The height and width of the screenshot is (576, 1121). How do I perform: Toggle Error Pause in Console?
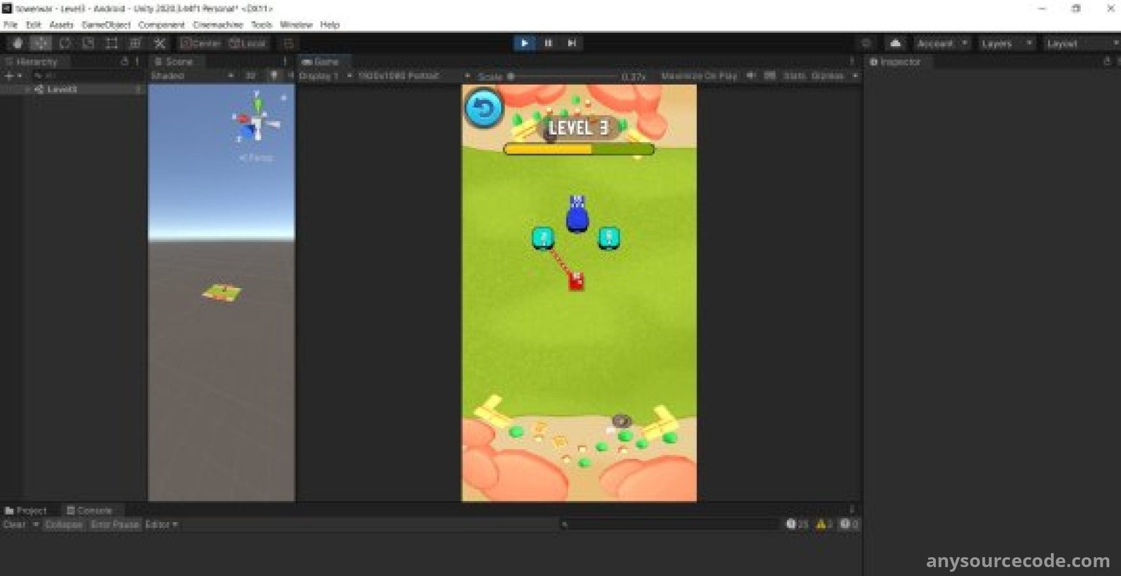tap(115, 524)
